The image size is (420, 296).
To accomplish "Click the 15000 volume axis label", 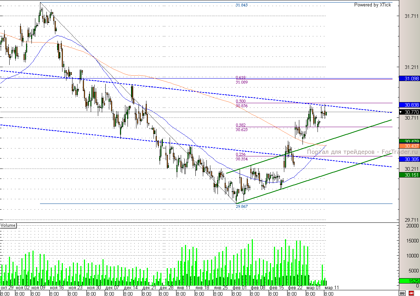I will pos(412,241).
